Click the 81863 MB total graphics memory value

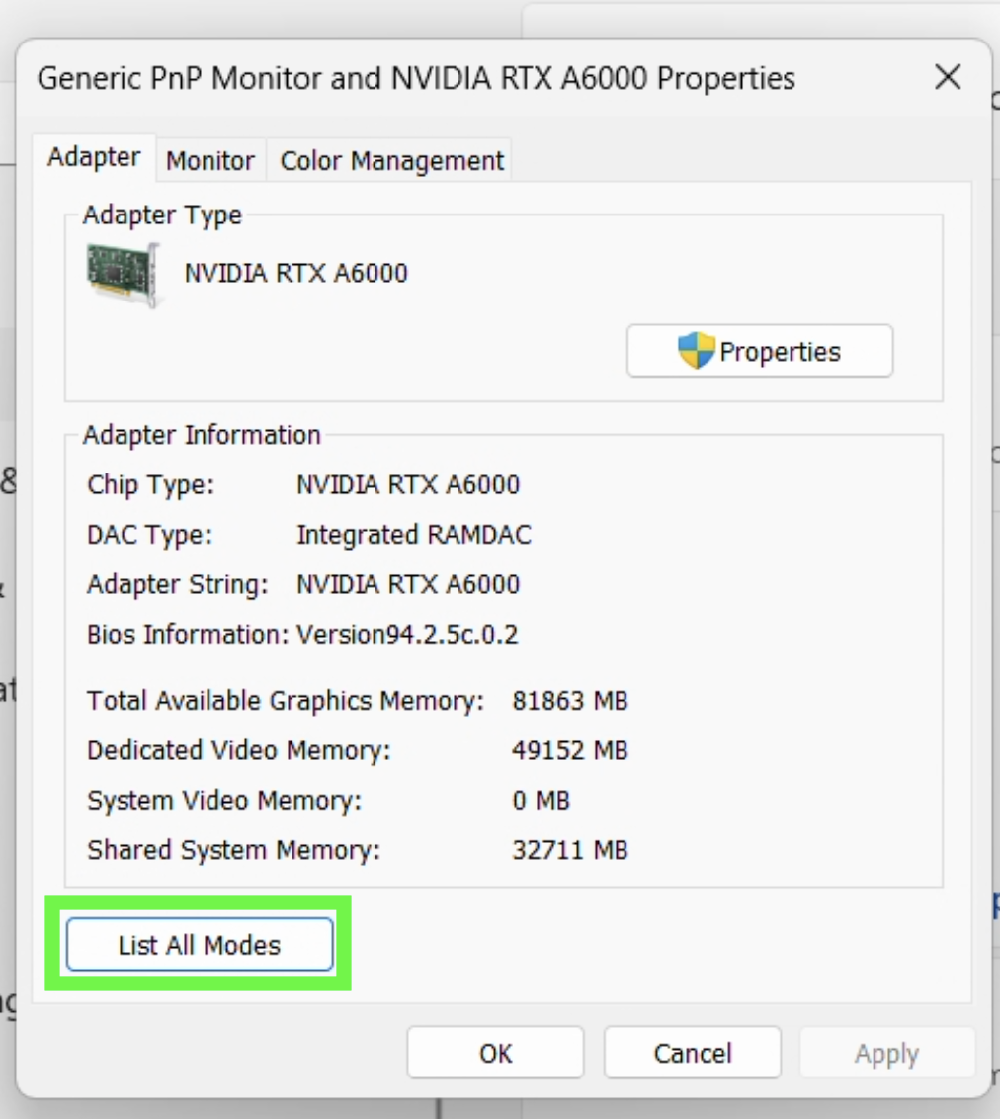(569, 701)
